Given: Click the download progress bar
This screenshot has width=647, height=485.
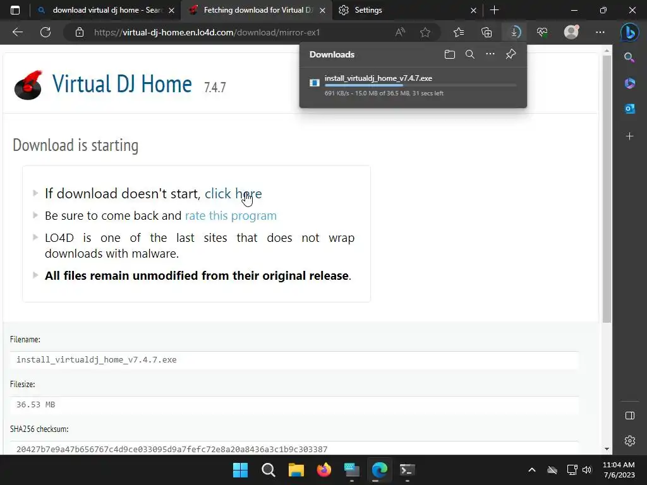Looking at the screenshot, I should coord(420,85).
